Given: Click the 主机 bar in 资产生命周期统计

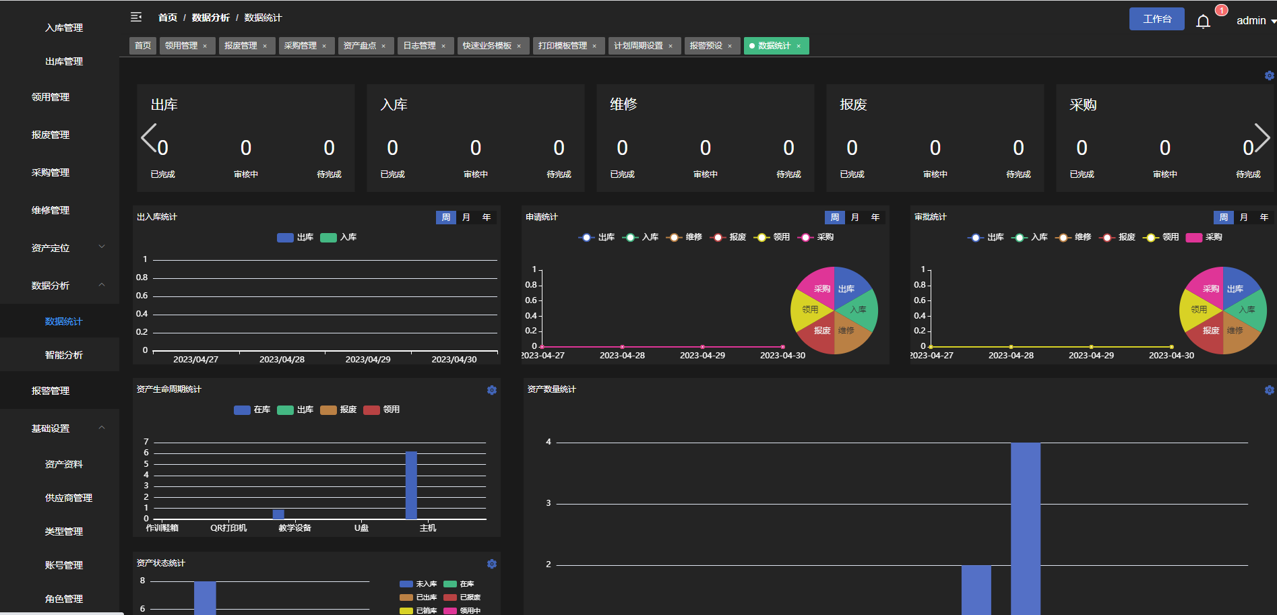Looking at the screenshot, I should pos(411,485).
